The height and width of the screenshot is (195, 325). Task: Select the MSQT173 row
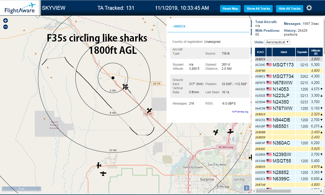pos(289,65)
